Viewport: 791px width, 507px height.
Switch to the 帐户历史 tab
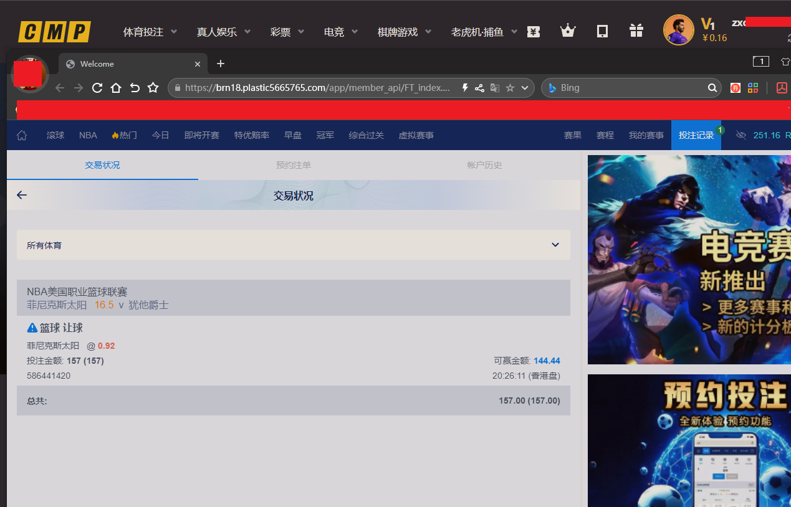coord(484,165)
